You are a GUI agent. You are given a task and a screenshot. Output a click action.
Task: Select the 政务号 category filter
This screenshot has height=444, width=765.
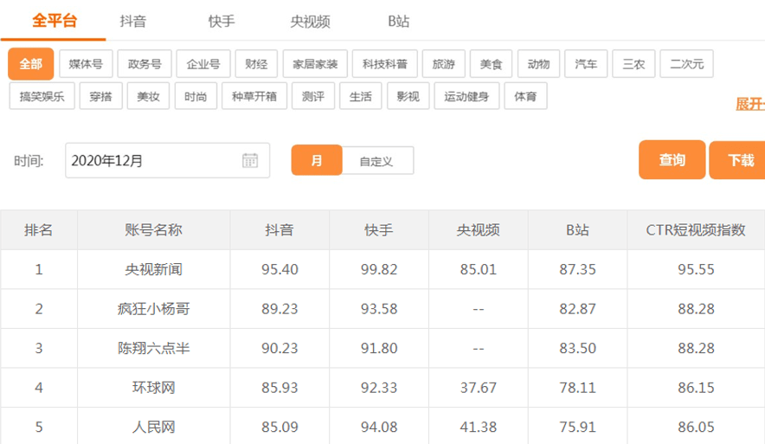(145, 64)
